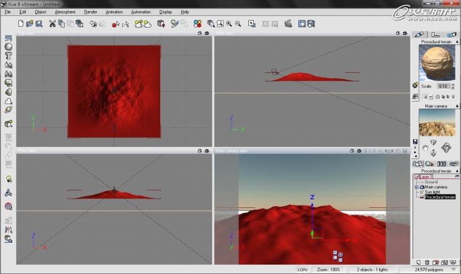Click the Scale value field
Screen dimensions: 461x274
[x=443, y=86]
